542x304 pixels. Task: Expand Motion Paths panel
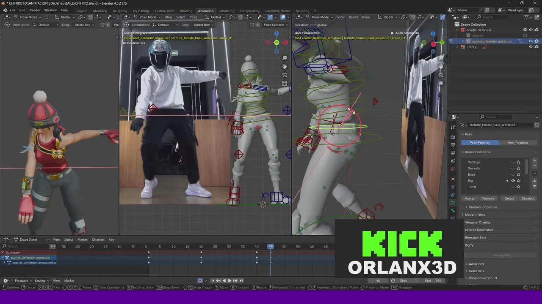475,214
